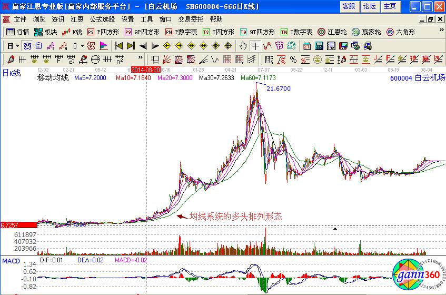Launch the 江恩轮 Gann wheel
This screenshot has width=446, height=295.
(332, 32)
